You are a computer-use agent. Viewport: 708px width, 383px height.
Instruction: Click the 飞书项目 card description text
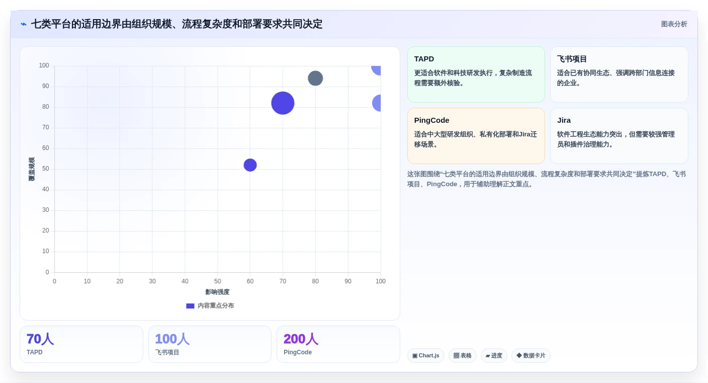click(616, 78)
